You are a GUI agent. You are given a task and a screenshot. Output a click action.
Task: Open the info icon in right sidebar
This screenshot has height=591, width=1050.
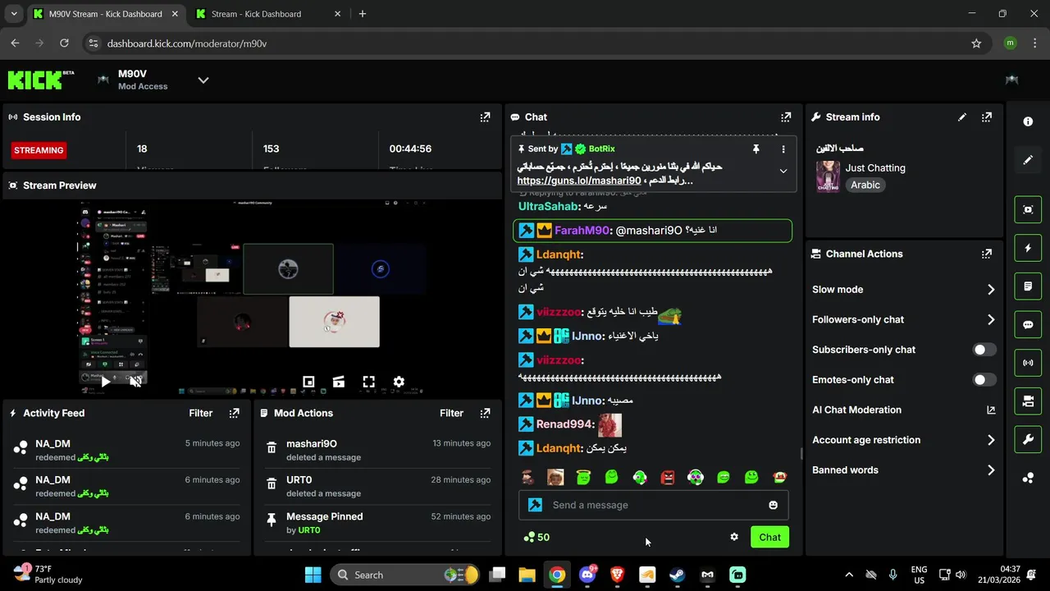tap(1028, 121)
